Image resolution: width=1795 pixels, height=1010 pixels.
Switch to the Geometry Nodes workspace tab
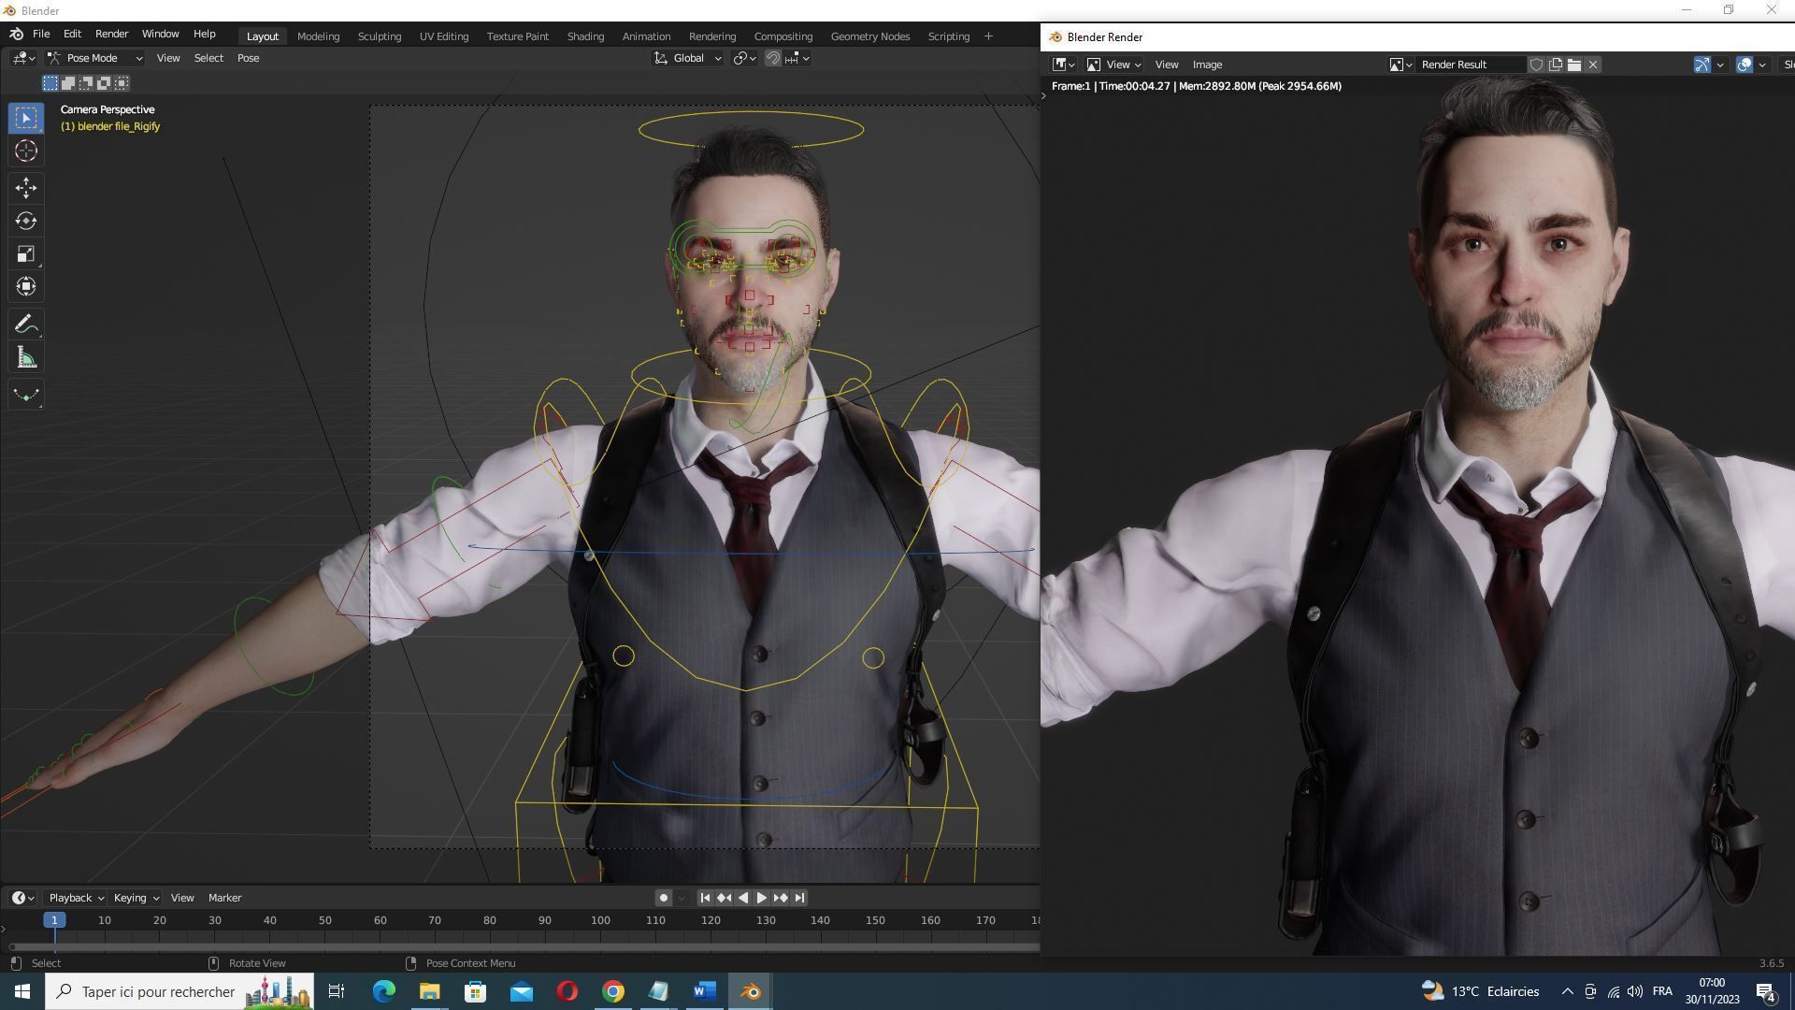click(869, 36)
